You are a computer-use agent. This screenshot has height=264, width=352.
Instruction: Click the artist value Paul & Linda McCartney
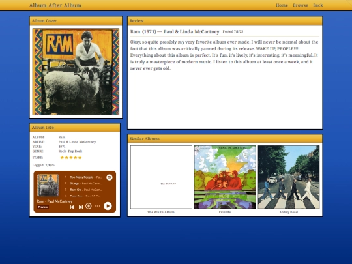click(77, 142)
